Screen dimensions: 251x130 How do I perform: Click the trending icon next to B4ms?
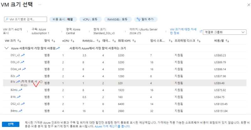20,111
